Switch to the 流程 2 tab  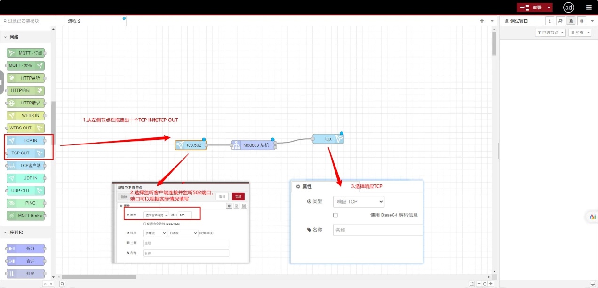click(x=74, y=21)
